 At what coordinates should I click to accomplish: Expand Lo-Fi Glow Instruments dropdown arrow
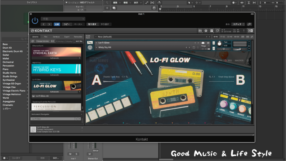click(80, 92)
